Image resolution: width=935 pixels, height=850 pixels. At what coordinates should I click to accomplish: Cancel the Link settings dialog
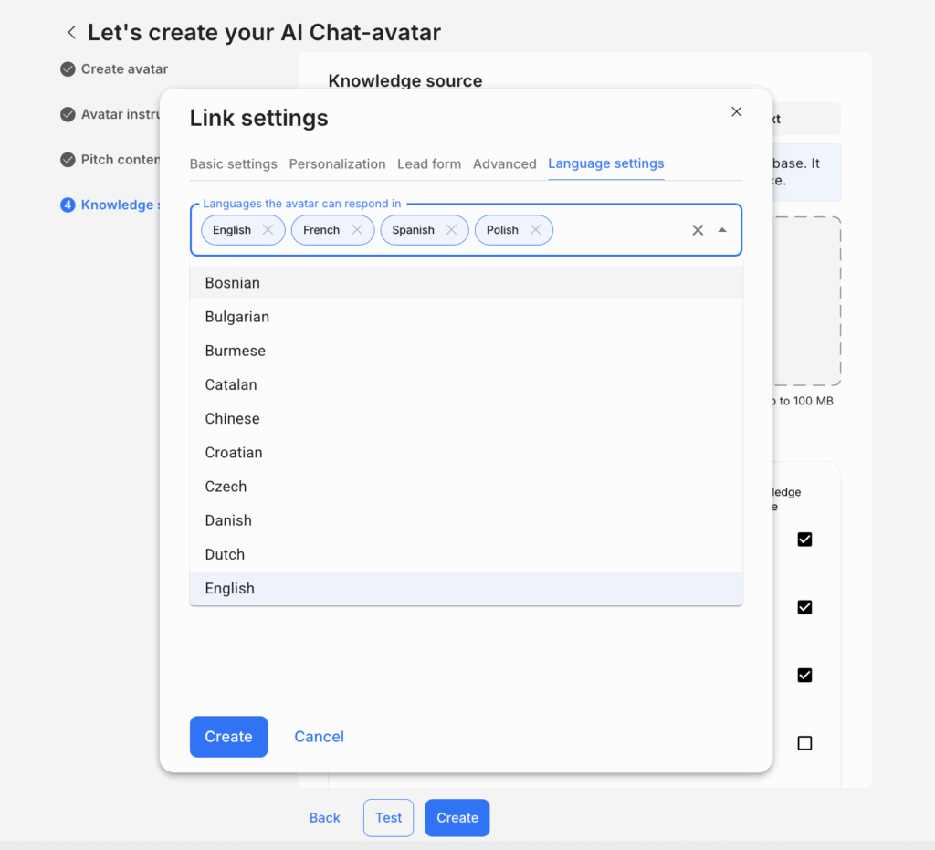[319, 737]
